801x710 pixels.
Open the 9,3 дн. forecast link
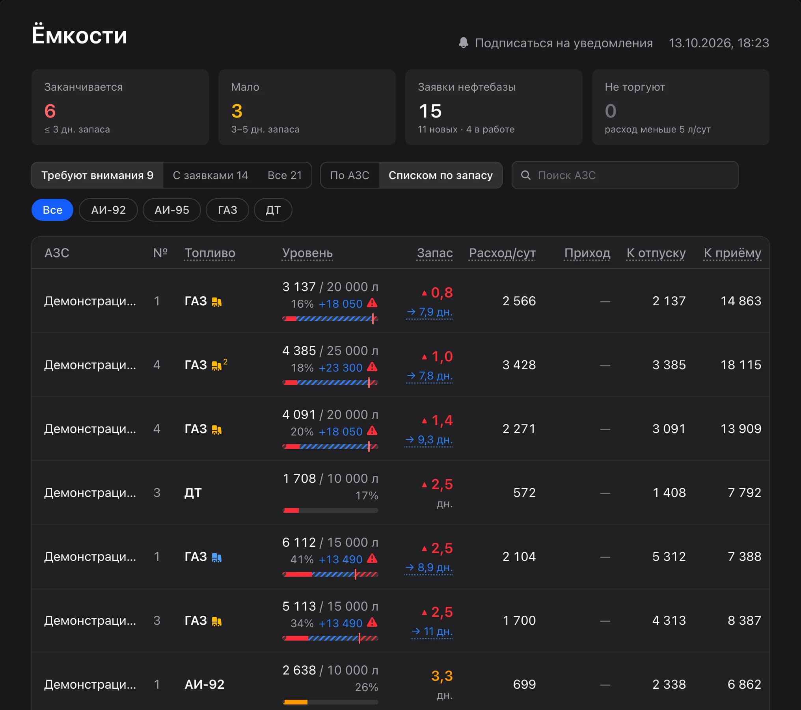pyautogui.click(x=428, y=440)
